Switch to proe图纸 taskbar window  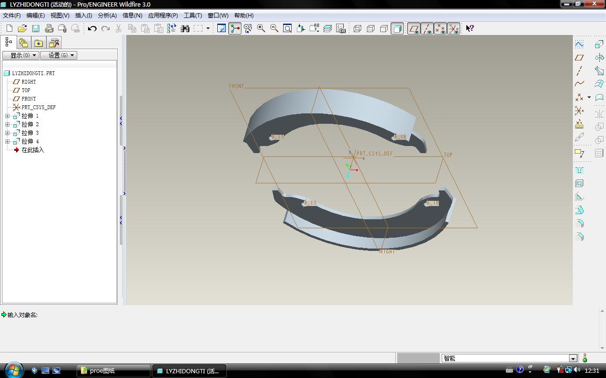click(114, 371)
